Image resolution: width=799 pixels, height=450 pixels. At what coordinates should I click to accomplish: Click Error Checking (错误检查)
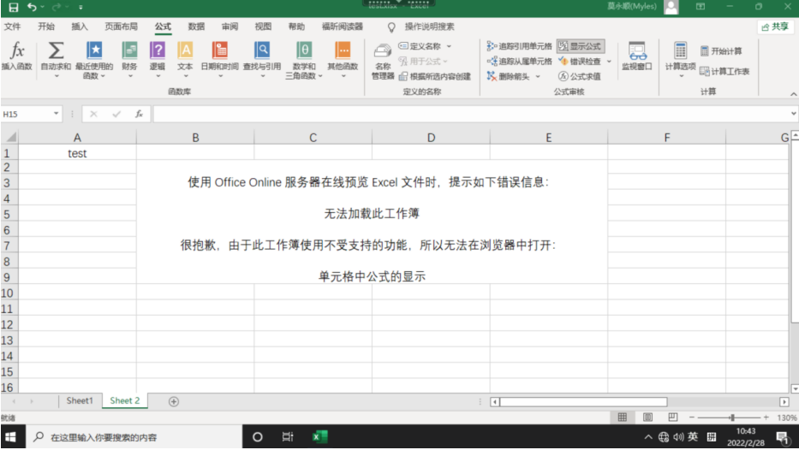coord(580,61)
